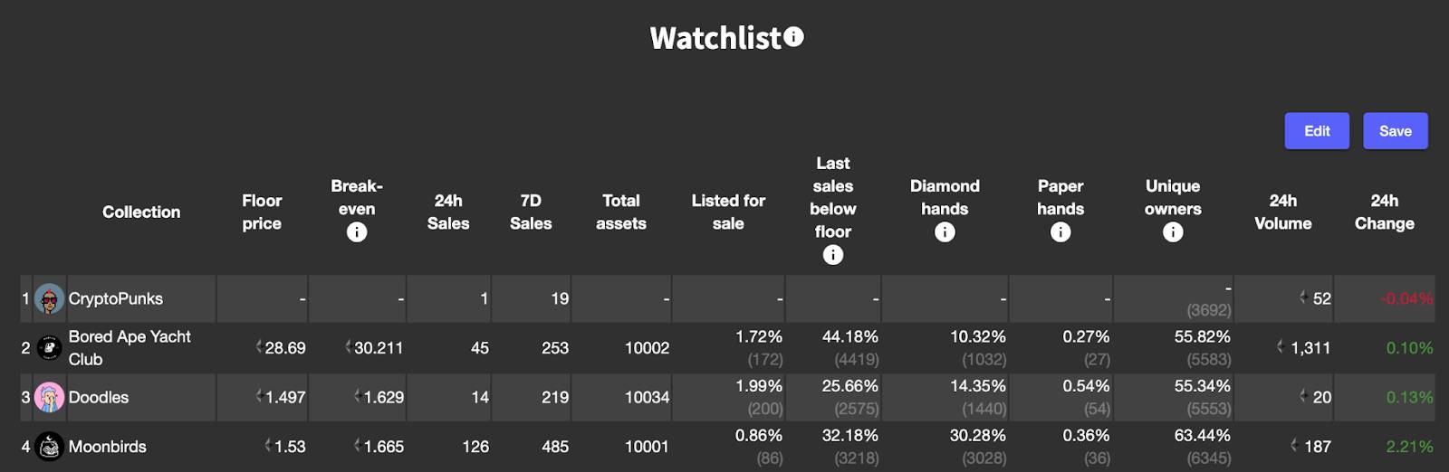Open the Bored Ape Yacht Club link
Image resolution: width=1449 pixels, height=472 pixels.
[x=130, y=347]
